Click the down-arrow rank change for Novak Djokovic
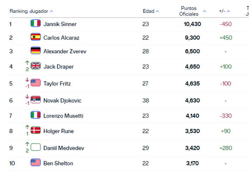Screen dimensions: 249x176 coord(27,97)
